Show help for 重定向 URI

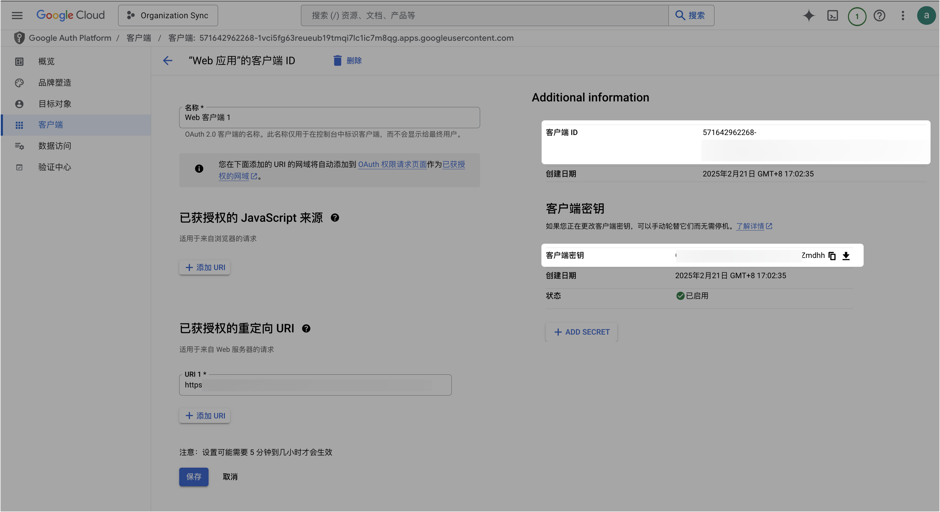click(306, 329)
